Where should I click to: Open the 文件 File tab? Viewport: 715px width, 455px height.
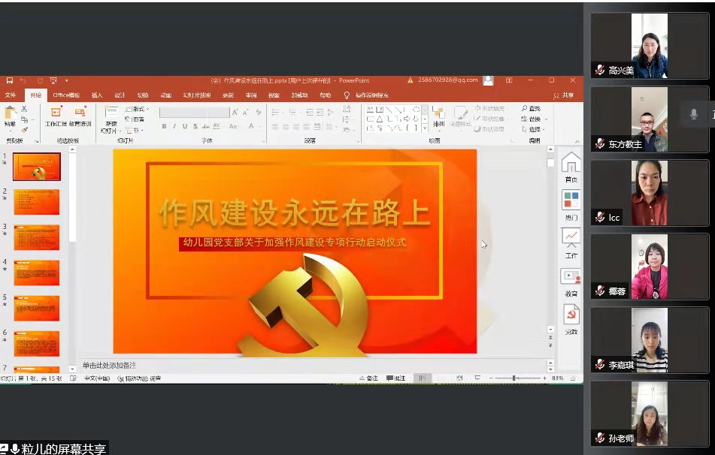point(10,95)
